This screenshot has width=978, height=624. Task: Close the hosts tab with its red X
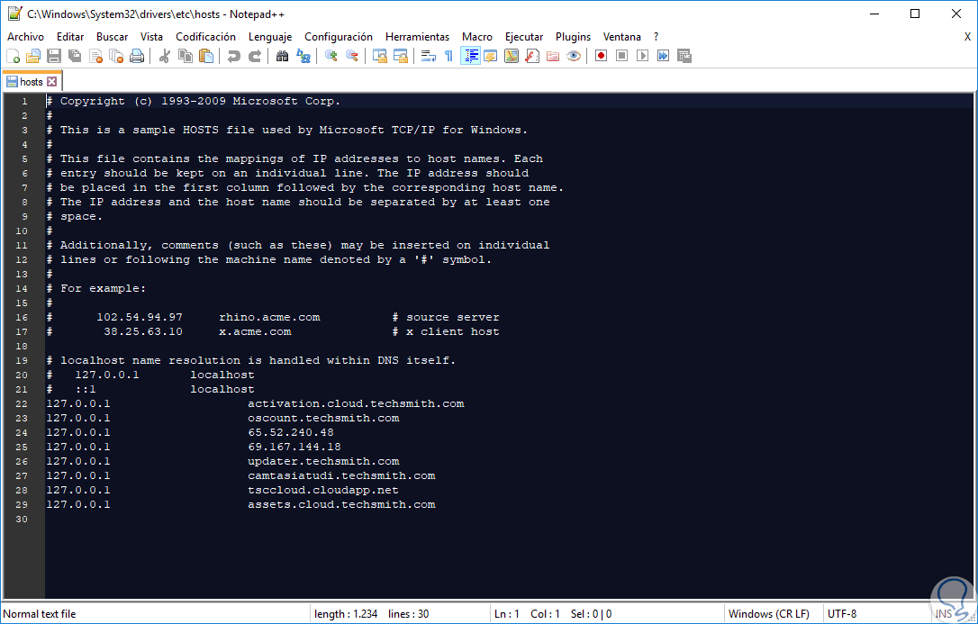pos(51,82)
